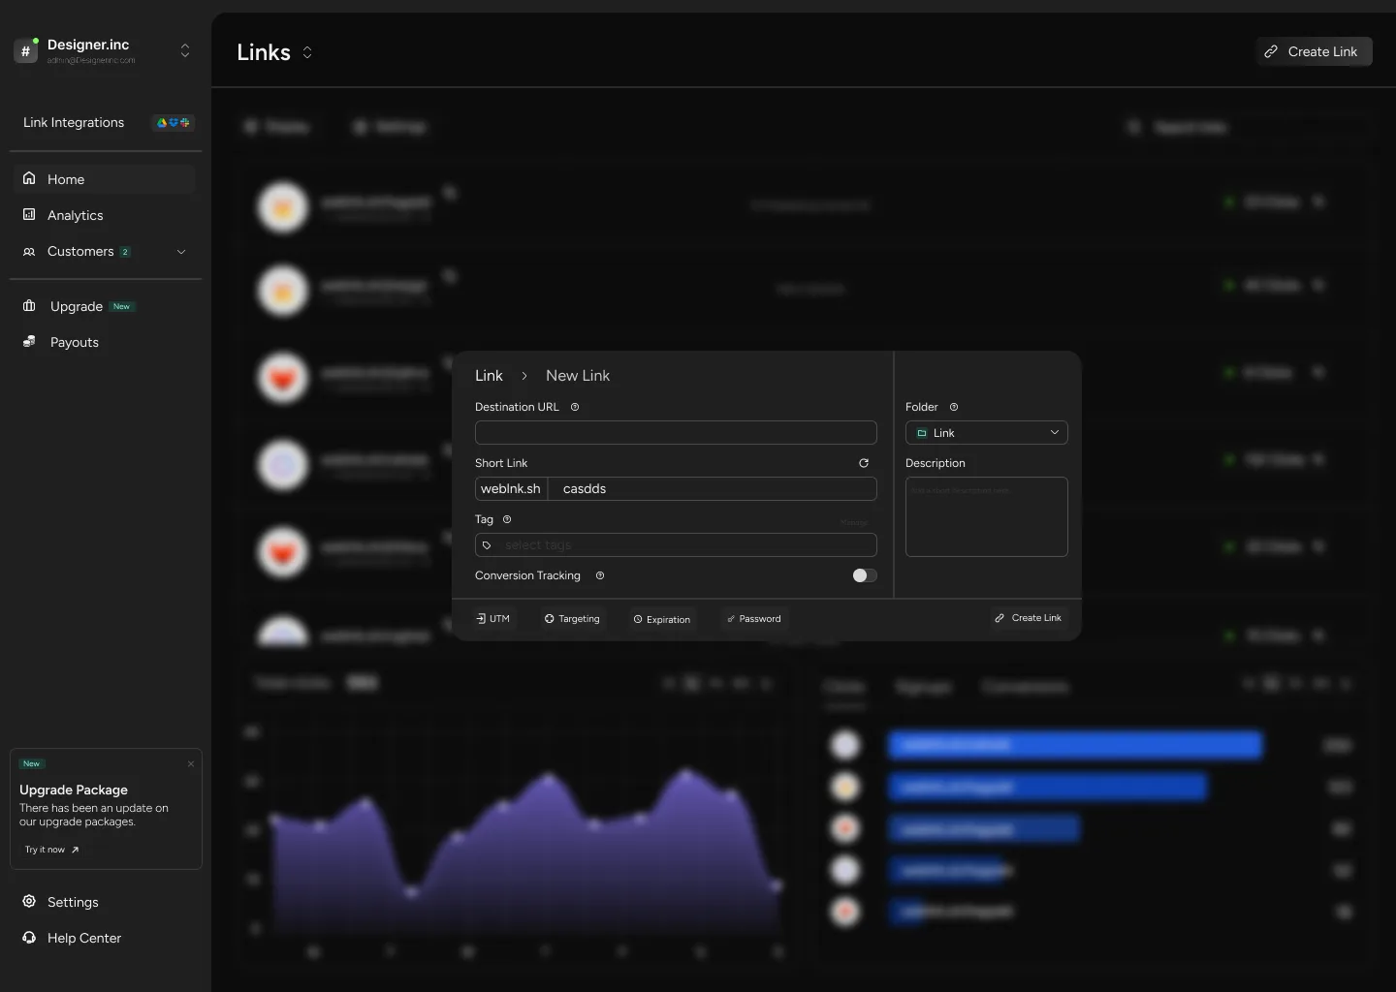Click the Folder help info icon
The width and height of the screenshot is (1396, 992).
(954, 407)
